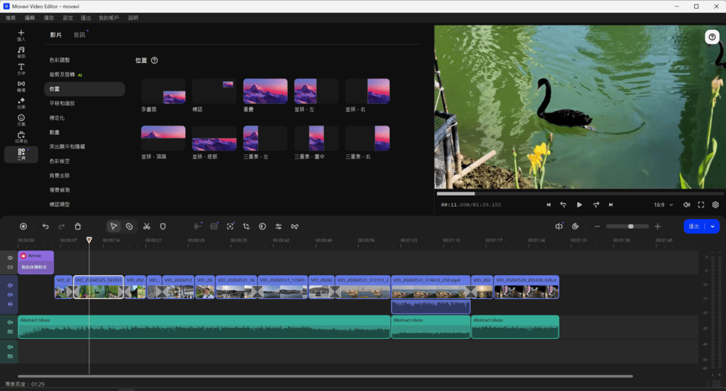The height and width of the screenshot is (391, 726).
Task: Toggle the link on empty audio track
Action: 10,356
